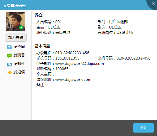Click the mobile number 18610011355
Viewport: 157px width, 136px height.
tap(67, 58)
